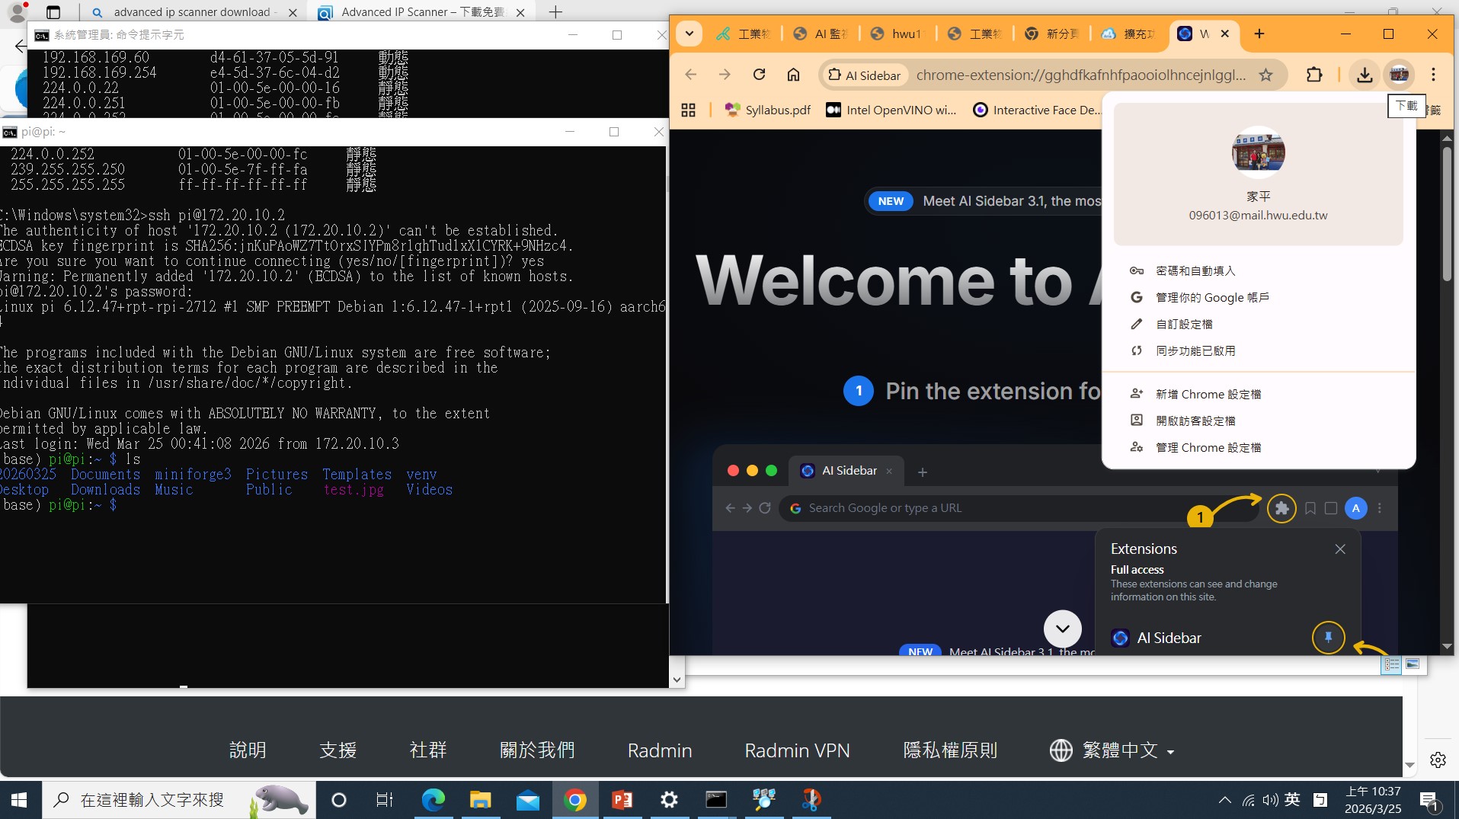Open the Chrome three-dot menu
Screen dimensions: 1459x819
[x=1433, y=75]
